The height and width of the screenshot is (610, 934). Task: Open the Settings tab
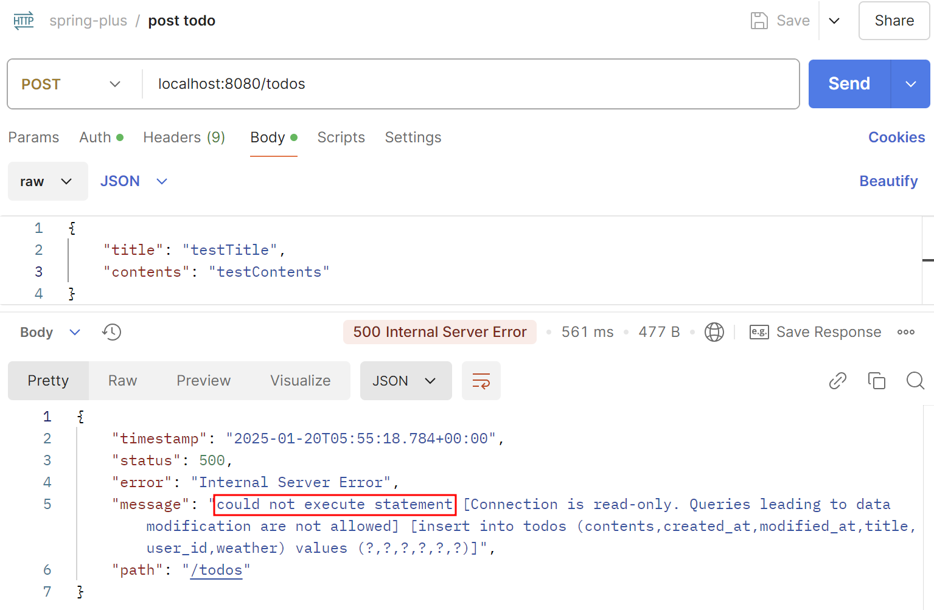(x=413, y=137)
